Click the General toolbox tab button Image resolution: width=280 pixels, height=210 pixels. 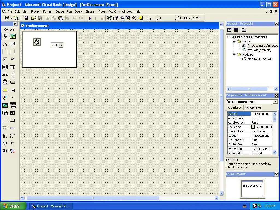pyautogui.click(x=9, y=30)
